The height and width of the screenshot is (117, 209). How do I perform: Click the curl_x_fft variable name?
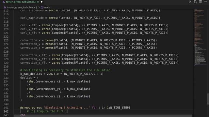tap(28, 25)
